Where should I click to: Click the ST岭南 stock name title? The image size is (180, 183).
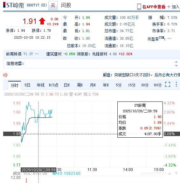[15, 5]
